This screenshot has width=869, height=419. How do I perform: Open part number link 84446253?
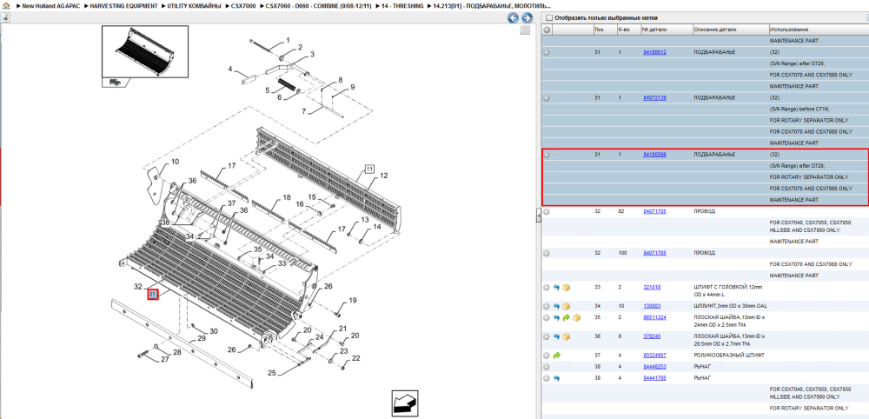click(654, 366)
